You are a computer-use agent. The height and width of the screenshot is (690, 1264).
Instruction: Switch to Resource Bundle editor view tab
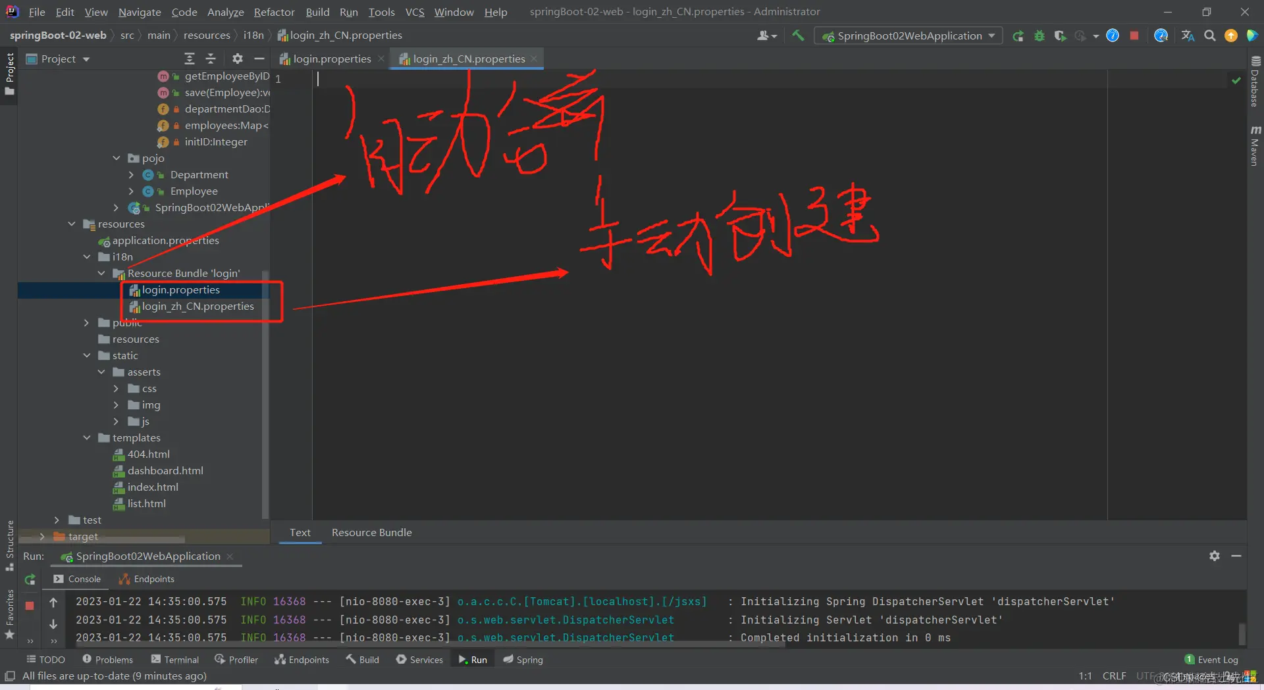(x=372, y=533)
